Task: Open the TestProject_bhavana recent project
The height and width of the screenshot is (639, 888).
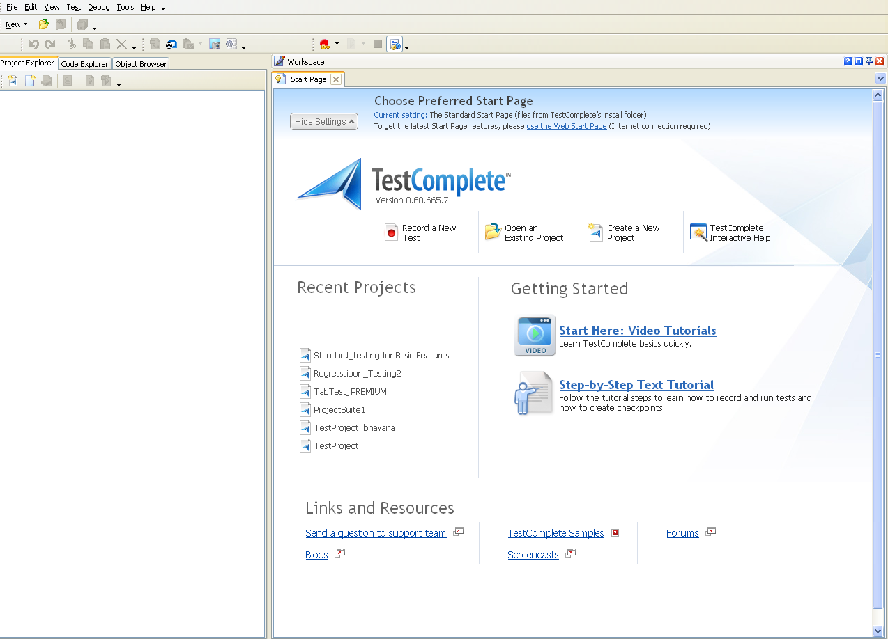Action: (354, 427)
